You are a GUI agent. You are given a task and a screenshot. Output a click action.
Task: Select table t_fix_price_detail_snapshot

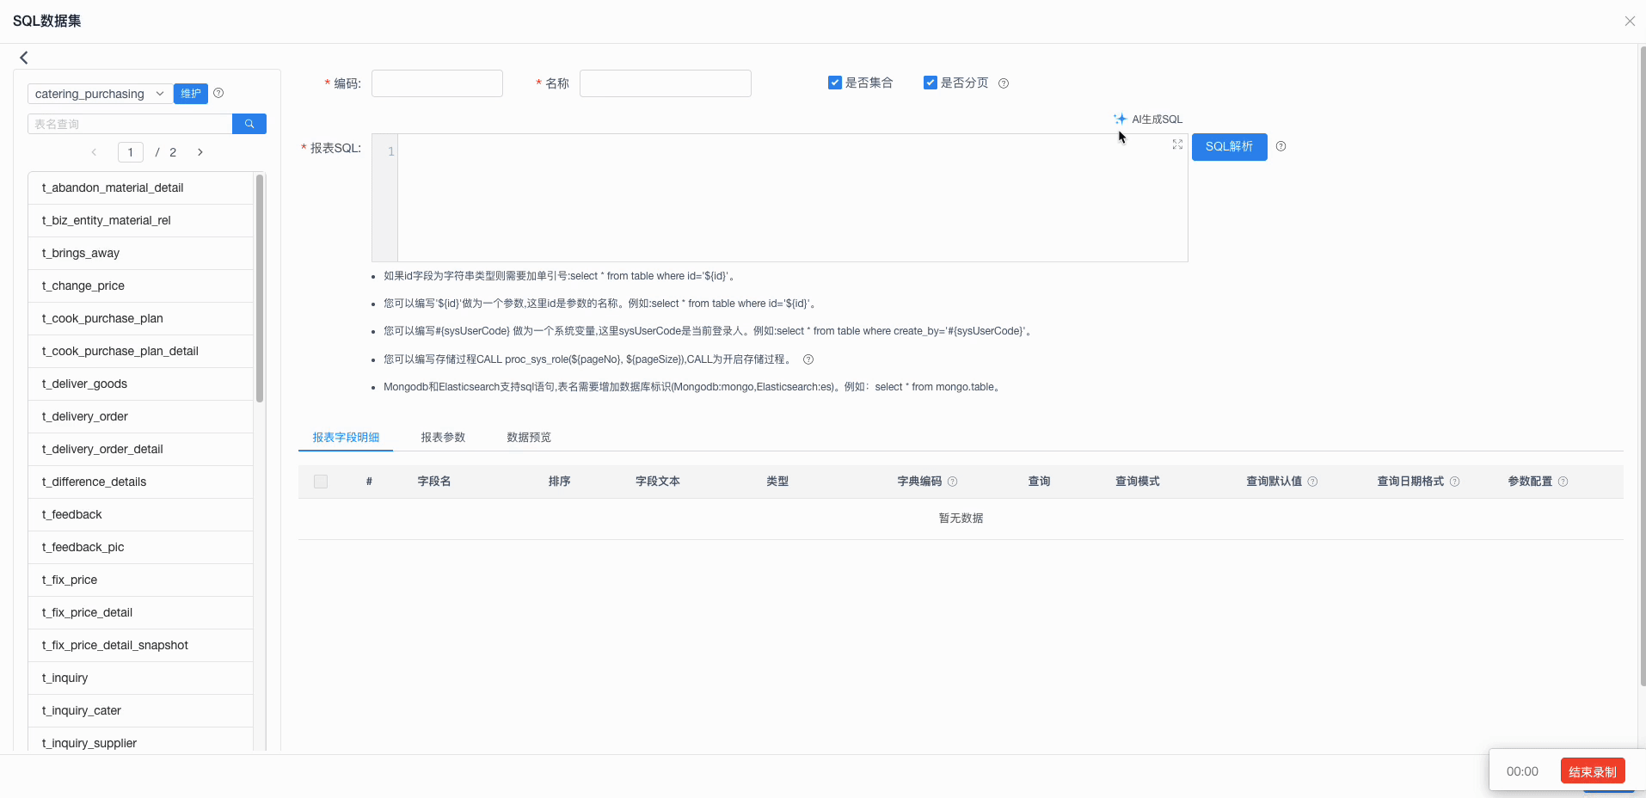click(x=140, y=646)
